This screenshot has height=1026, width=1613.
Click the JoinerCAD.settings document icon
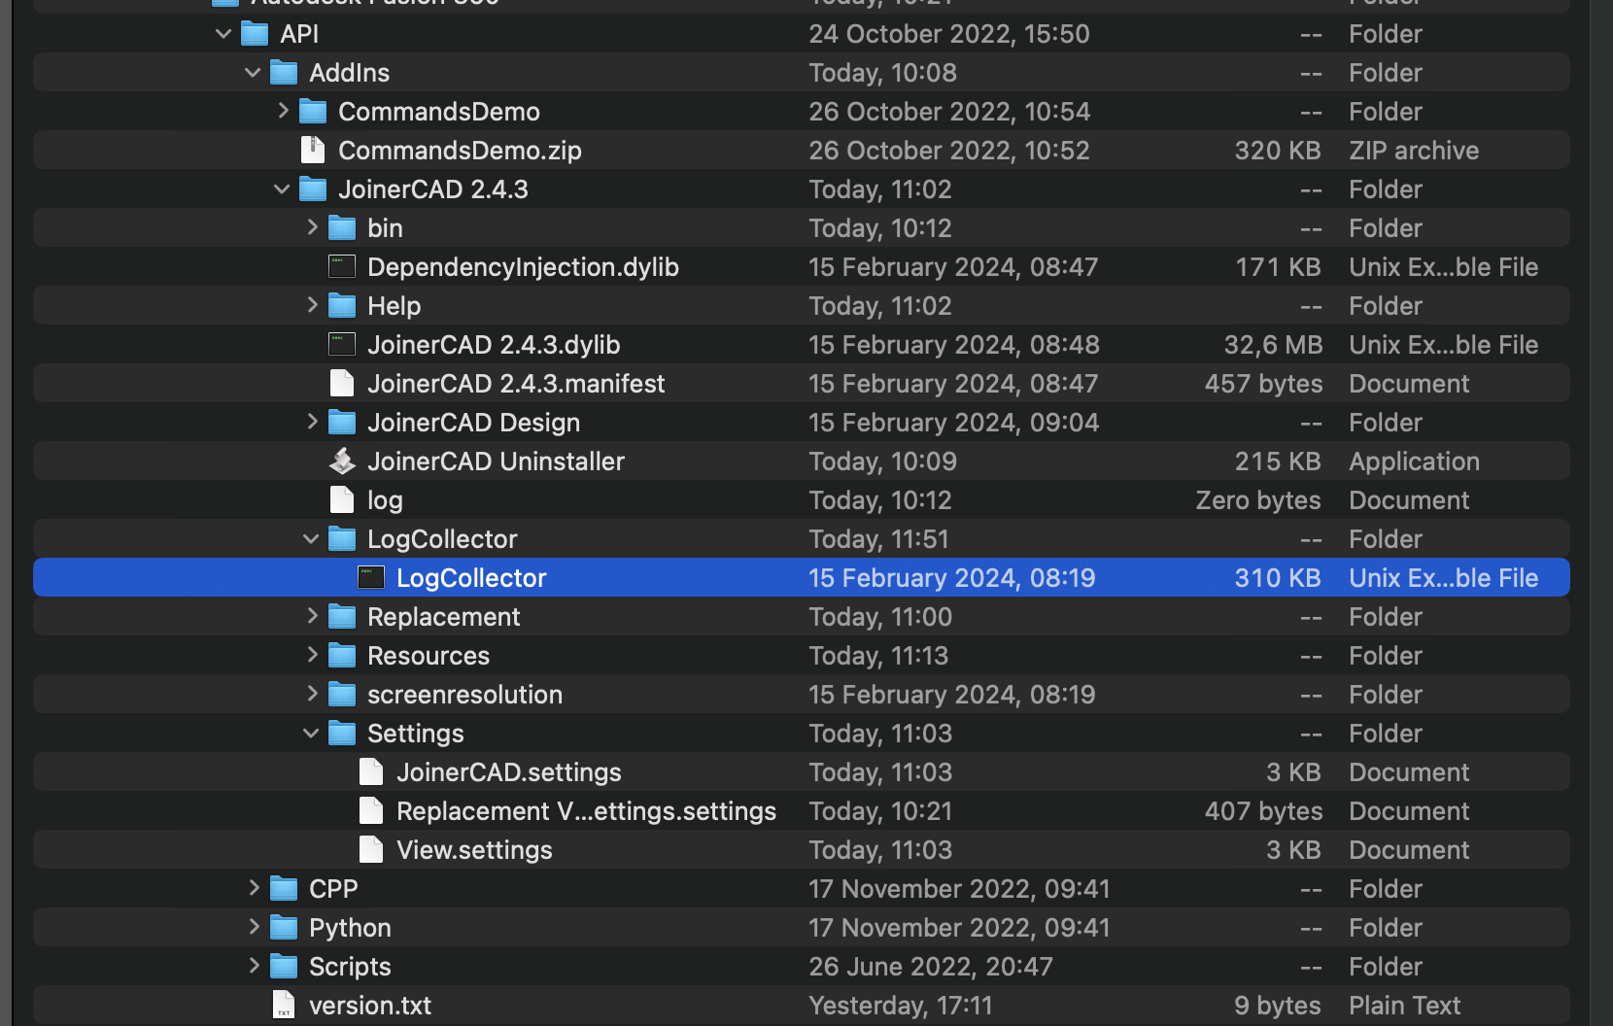click(x=371, y=771)
